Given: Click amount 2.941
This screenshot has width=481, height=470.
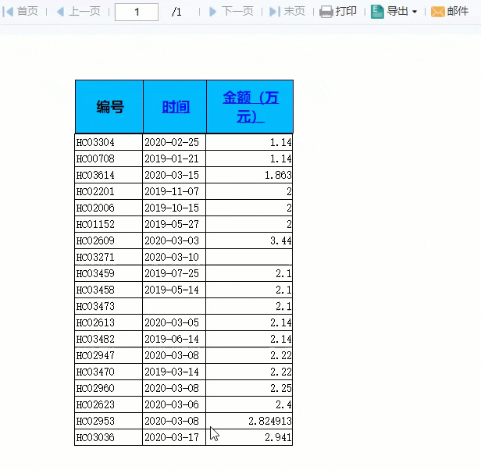Looking at the screenshot, I should click(278, 437).
